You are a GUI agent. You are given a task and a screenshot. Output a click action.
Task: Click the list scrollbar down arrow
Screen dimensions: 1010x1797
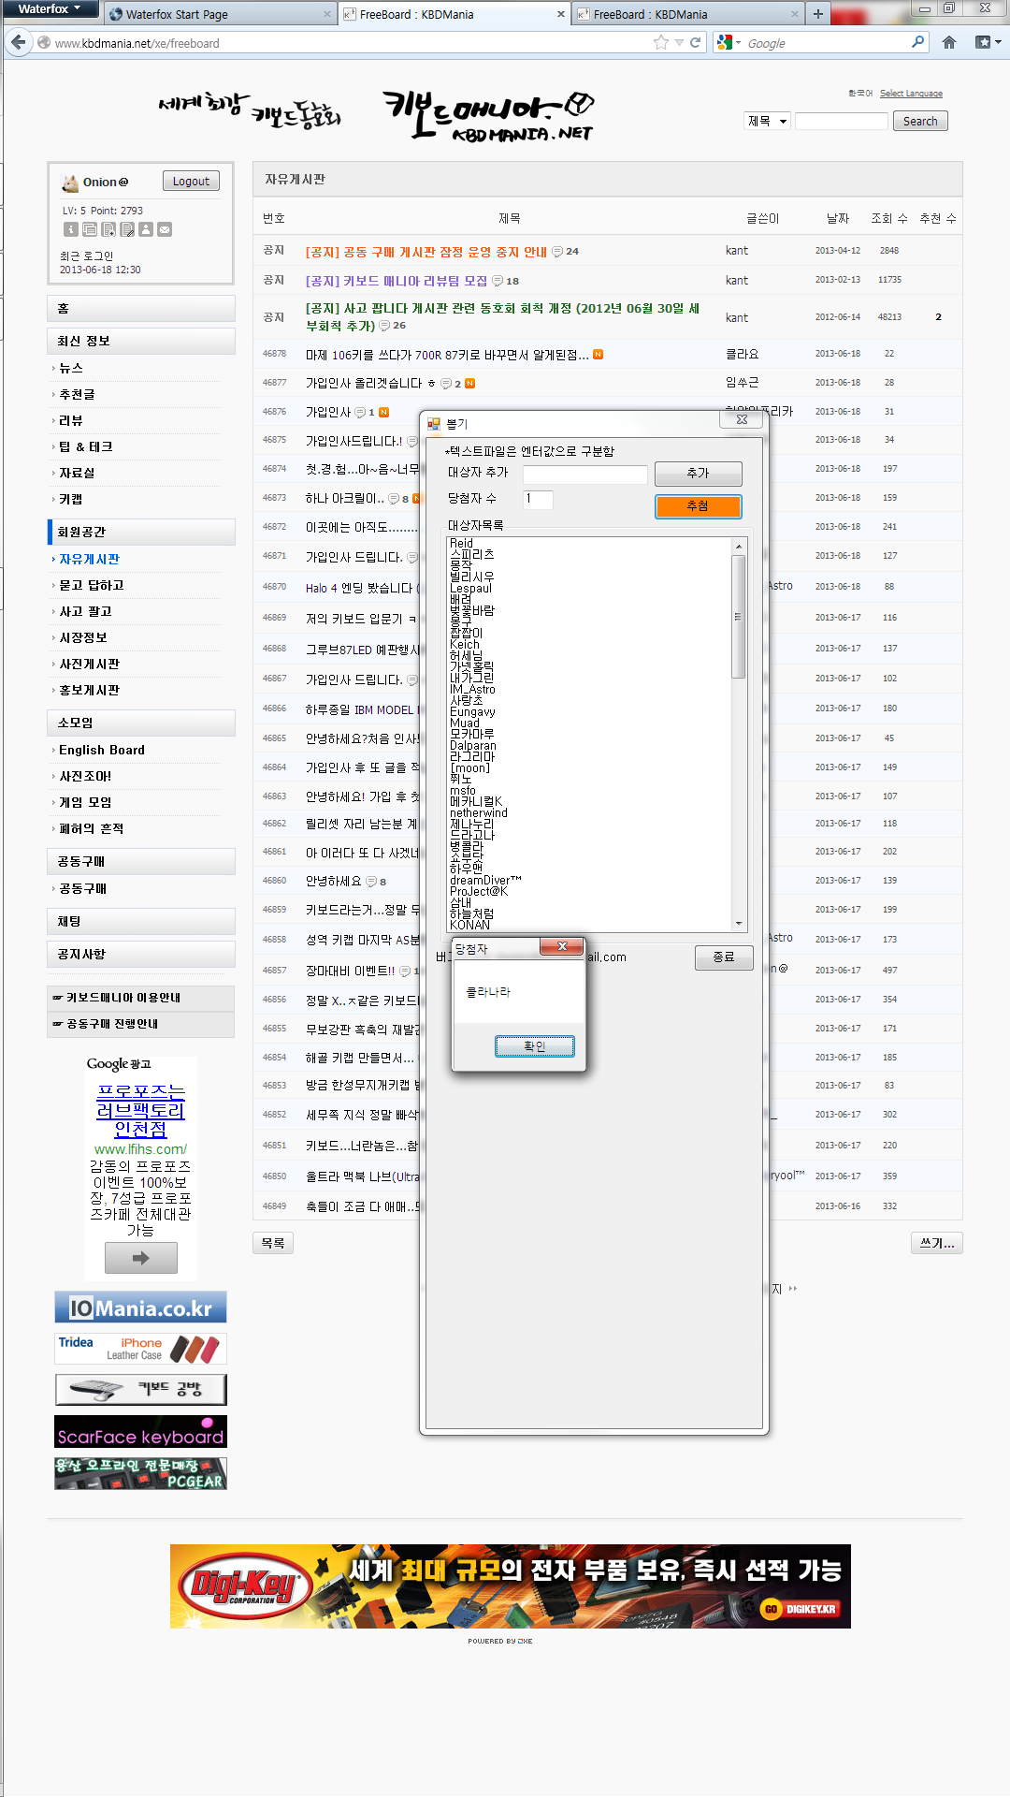coord(738,924)
